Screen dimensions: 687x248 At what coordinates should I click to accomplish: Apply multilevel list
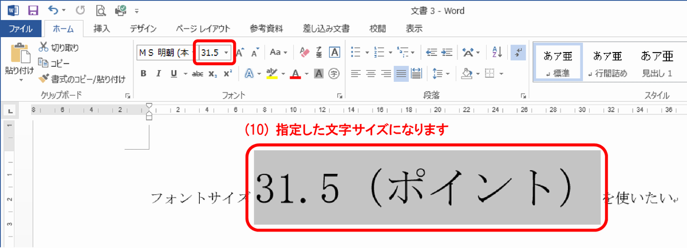point(402,52)
